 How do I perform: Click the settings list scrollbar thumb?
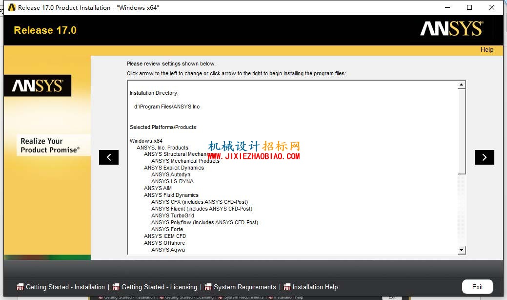click(x=462, y=131)
